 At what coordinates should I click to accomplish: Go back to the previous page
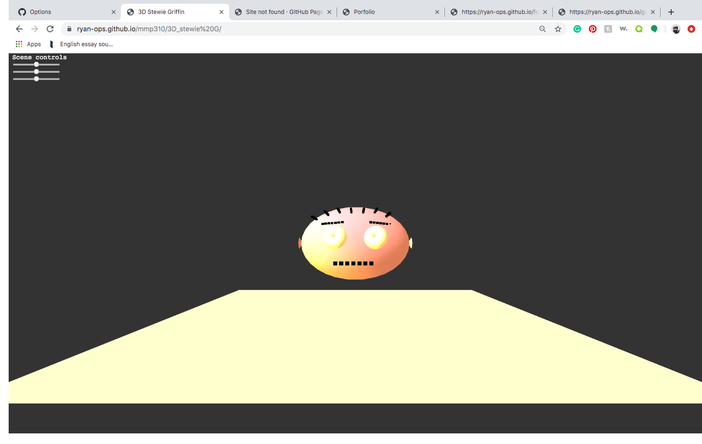coord(19,29)
